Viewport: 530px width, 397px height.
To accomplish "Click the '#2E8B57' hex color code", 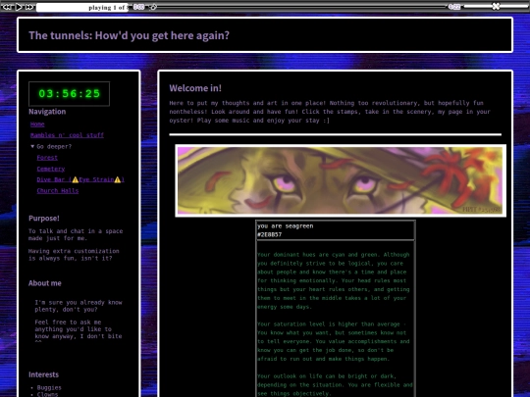I will [269, 234].
